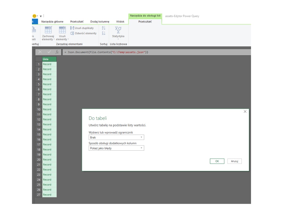Open the Widok ribbon tab
This screenshot has width=283, height=212.
pos(120,21)
